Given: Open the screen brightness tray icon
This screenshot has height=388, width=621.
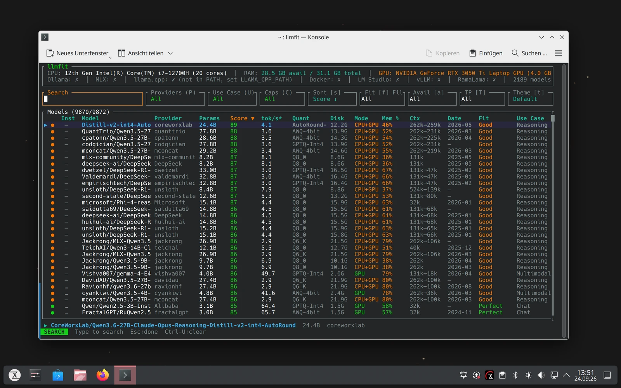Looking at the screenshot, I should tap(528, 375).
